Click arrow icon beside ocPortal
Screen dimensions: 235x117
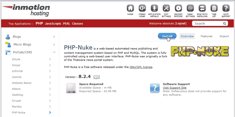pyautogui.click(x=50, y=71)
